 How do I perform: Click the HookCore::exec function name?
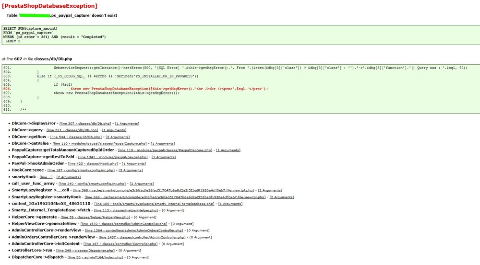[27, 170]
